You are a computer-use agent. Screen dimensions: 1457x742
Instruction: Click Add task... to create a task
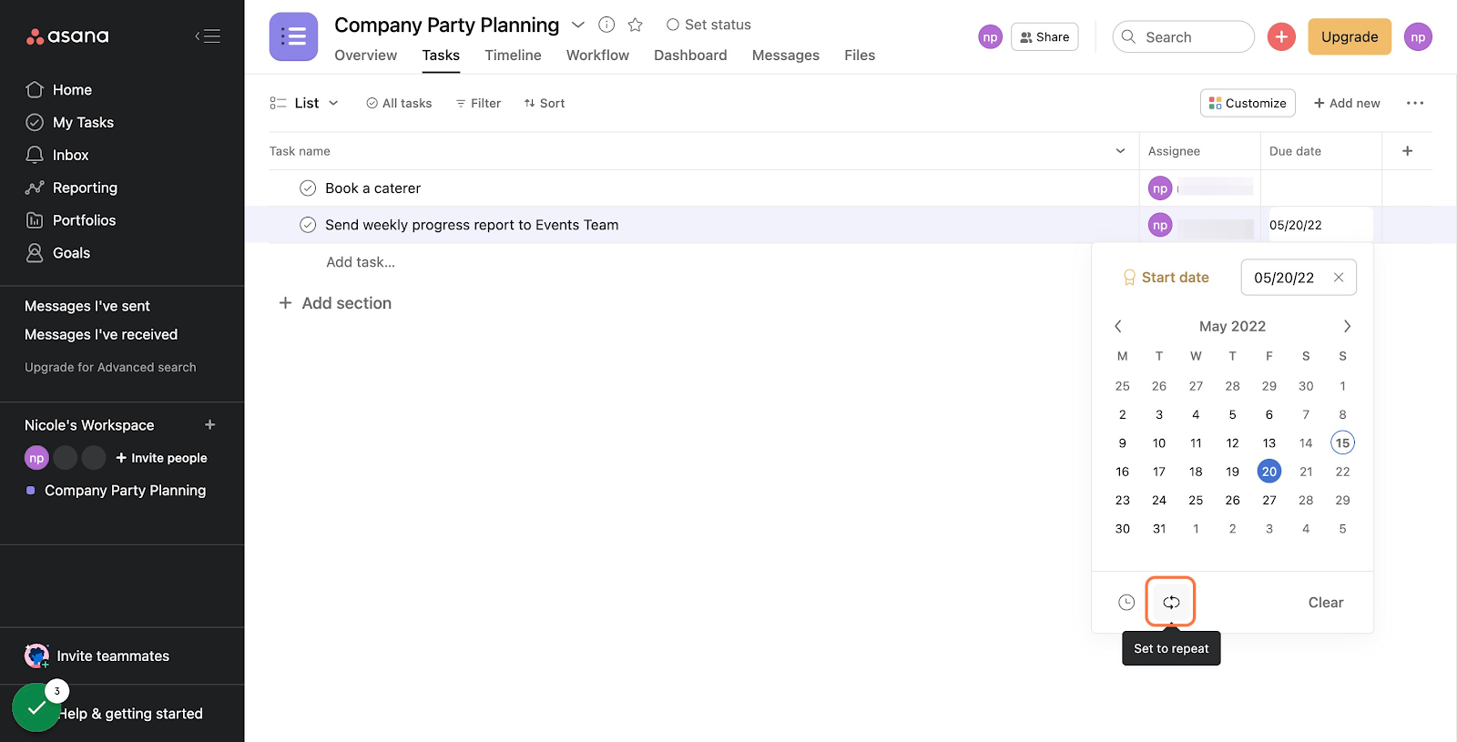tap(361, 262)
